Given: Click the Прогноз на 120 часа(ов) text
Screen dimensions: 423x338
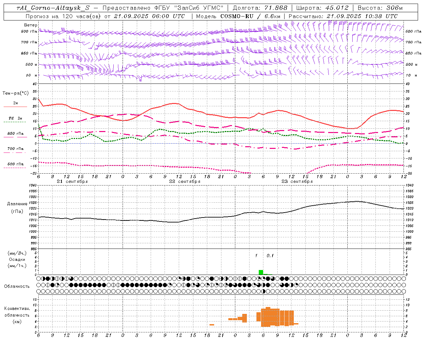Looking at the screenshot, I should [x=63, y=16].
